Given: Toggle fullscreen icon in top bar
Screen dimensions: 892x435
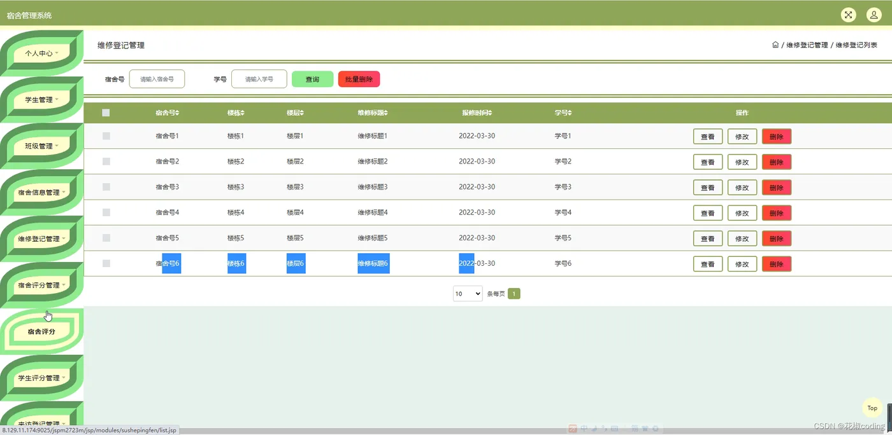Looking at the screenshot, I should point(848,15).
